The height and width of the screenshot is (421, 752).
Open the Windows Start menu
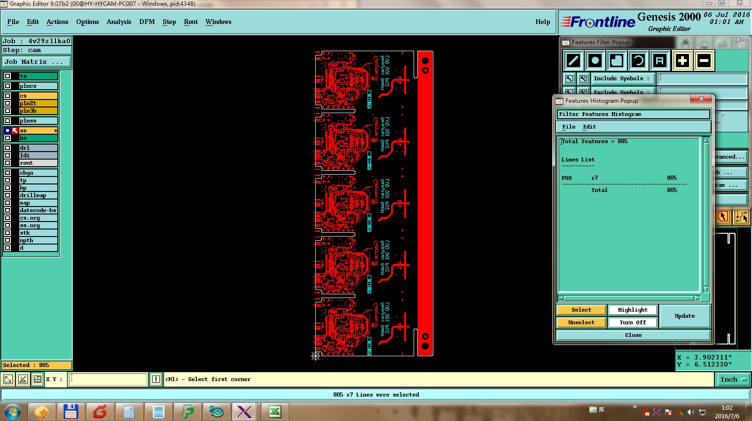pyautogui.click(x=13, y=412)
